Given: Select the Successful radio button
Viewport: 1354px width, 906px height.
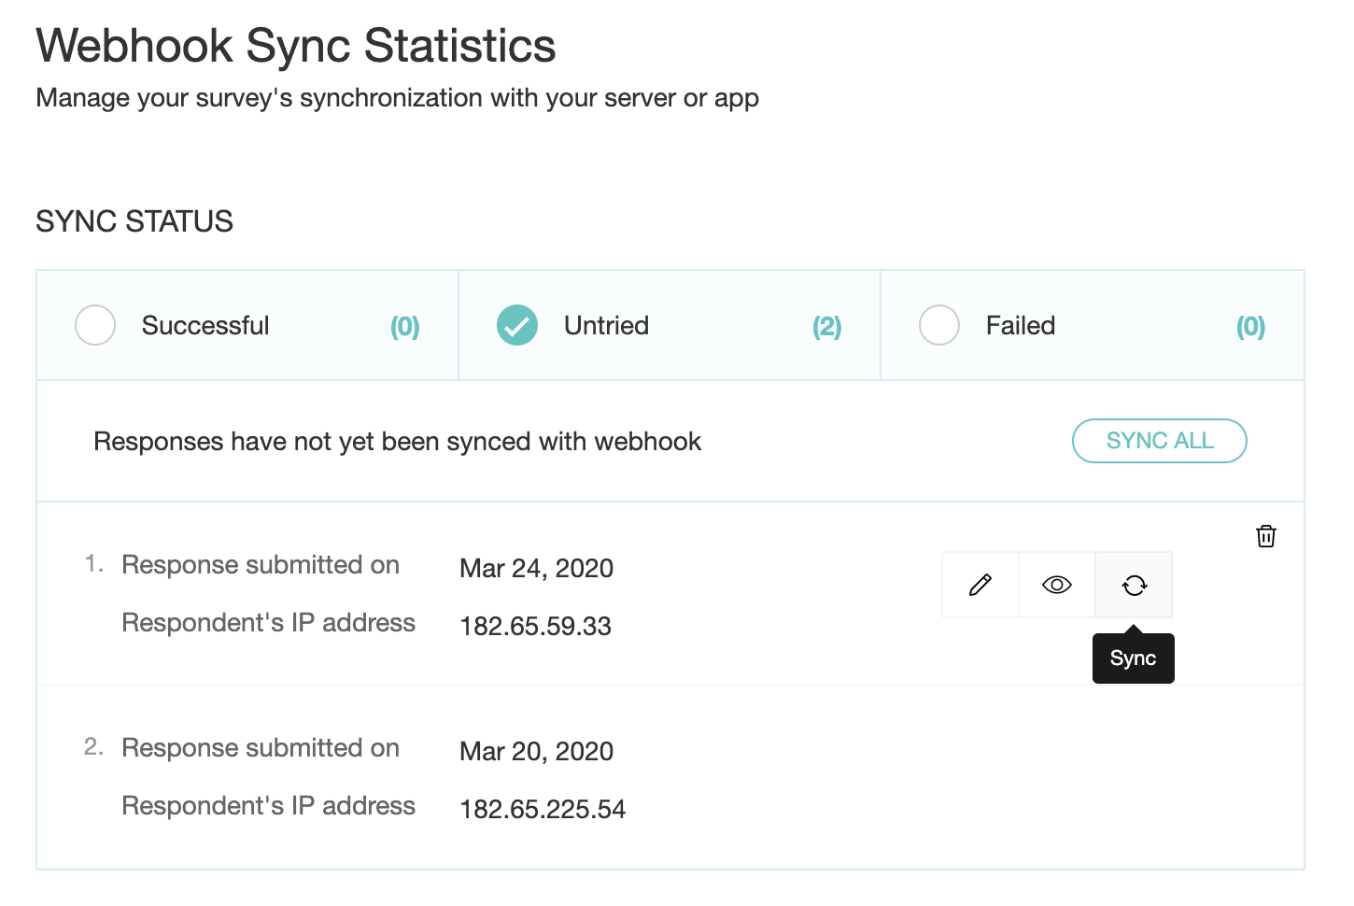Looking at the screenshot, I should coord(95,325).
